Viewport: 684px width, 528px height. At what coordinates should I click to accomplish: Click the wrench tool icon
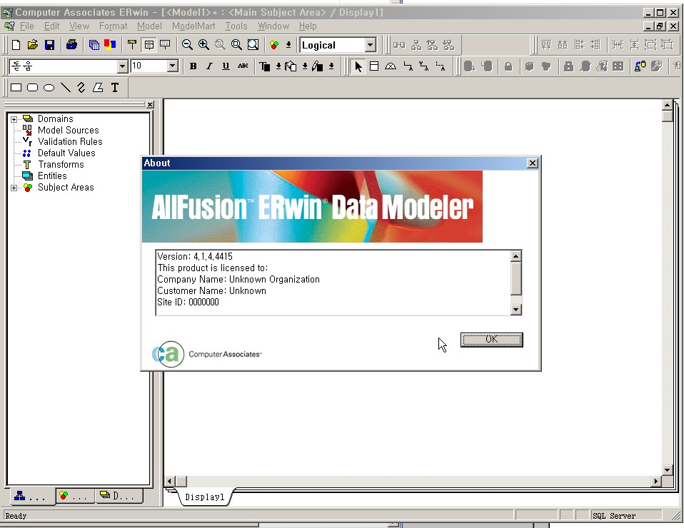point(657,66)
